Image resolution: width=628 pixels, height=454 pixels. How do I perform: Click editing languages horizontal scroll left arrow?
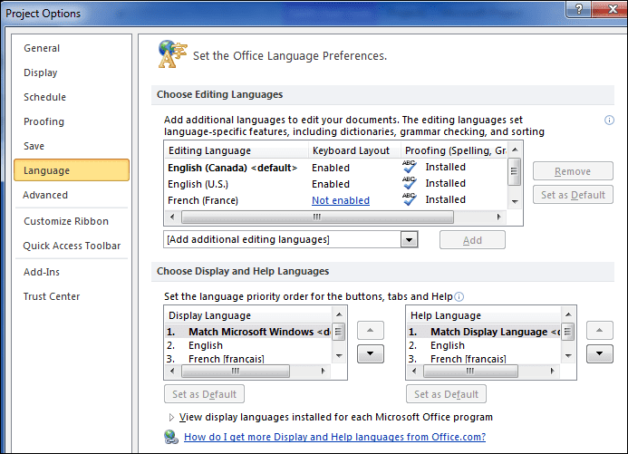click(x=172, y=217)
